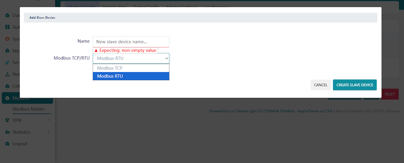
Task: Click the Modbus TCP/RTU field label
Action: (72, 58)
